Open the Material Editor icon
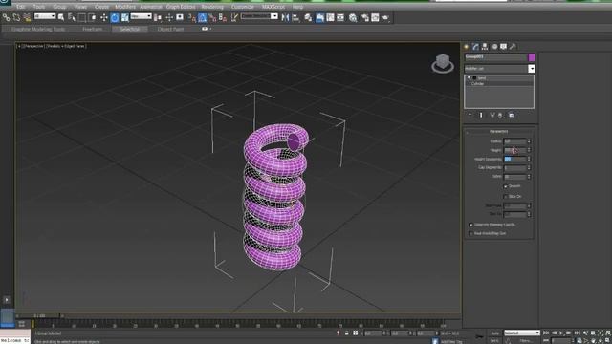This screenshot has height=344, width=612. coord(353,17)
